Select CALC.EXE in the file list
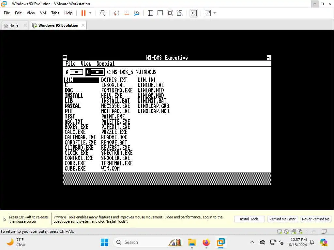 [x=75, y=132]
